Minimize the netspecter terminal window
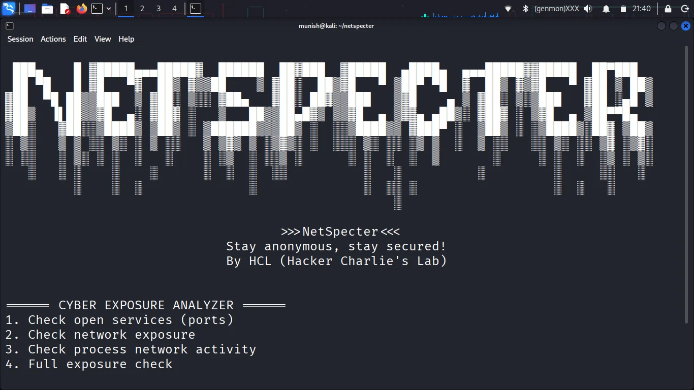694x390 pixels. coord(661,26)
